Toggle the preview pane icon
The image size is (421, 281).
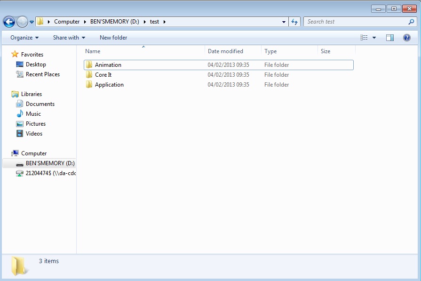[x=389, y=37]
